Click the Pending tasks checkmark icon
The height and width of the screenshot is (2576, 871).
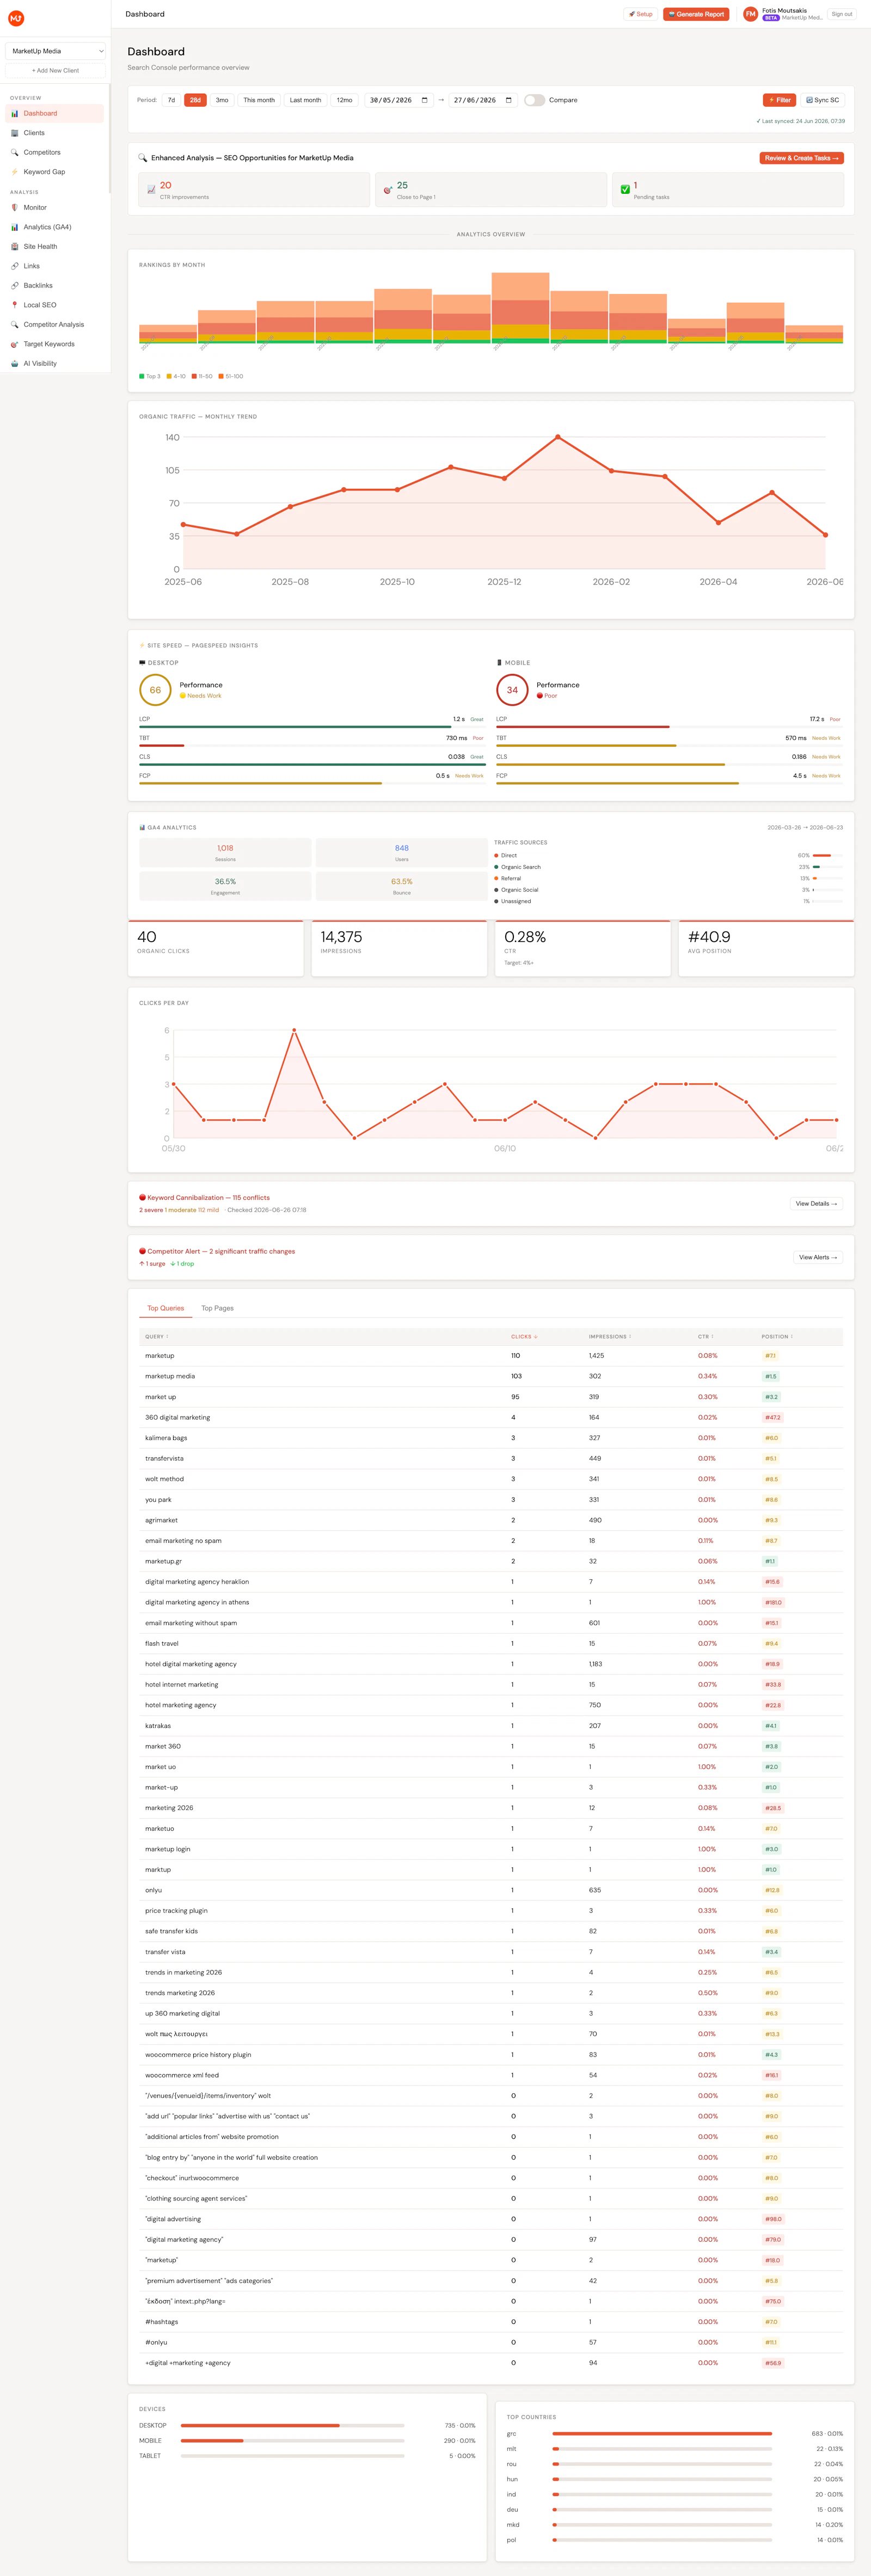(625, 189)
